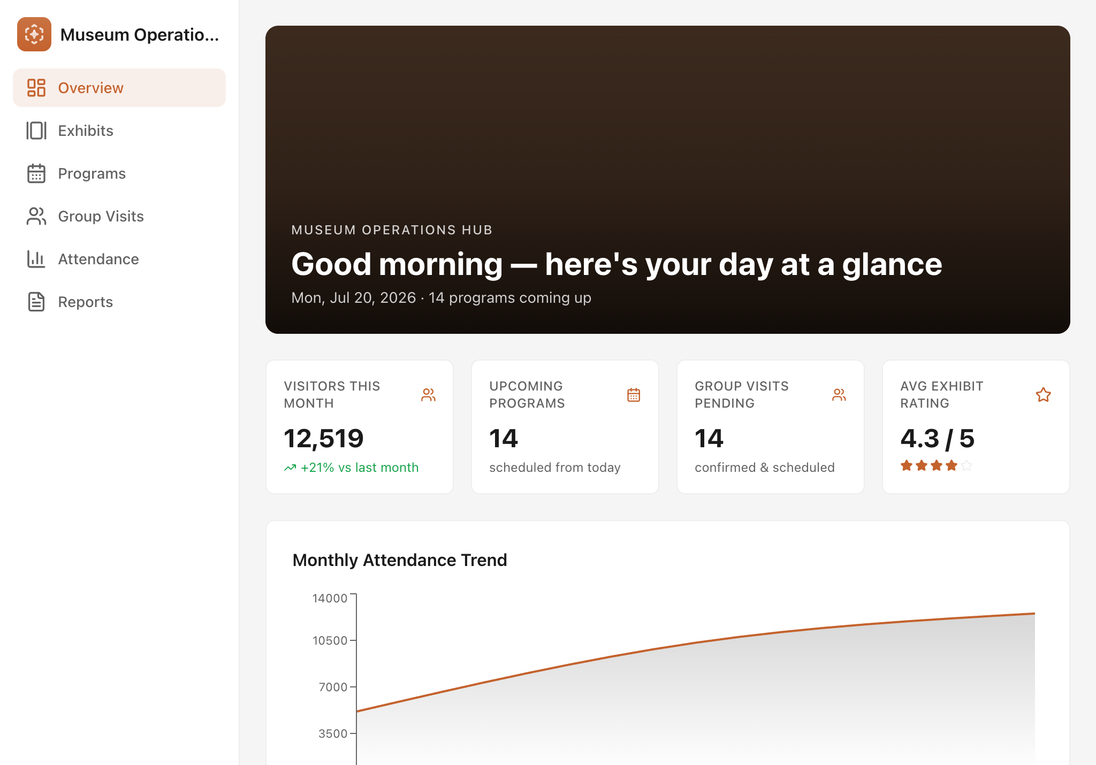Click the green trending-up arrow icon
1096x765 pixels.
[290, 468]
